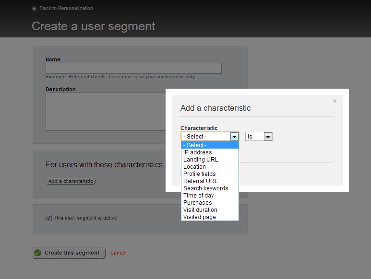371x279 pixels.
Task: Select 'Profile fields' option
Action: (199, 174)
